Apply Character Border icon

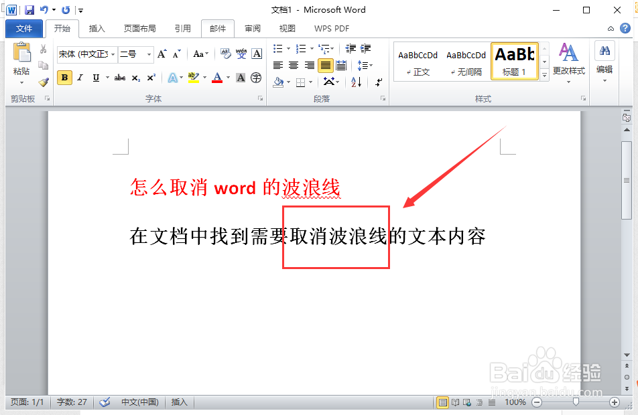[x=257, y=54]
